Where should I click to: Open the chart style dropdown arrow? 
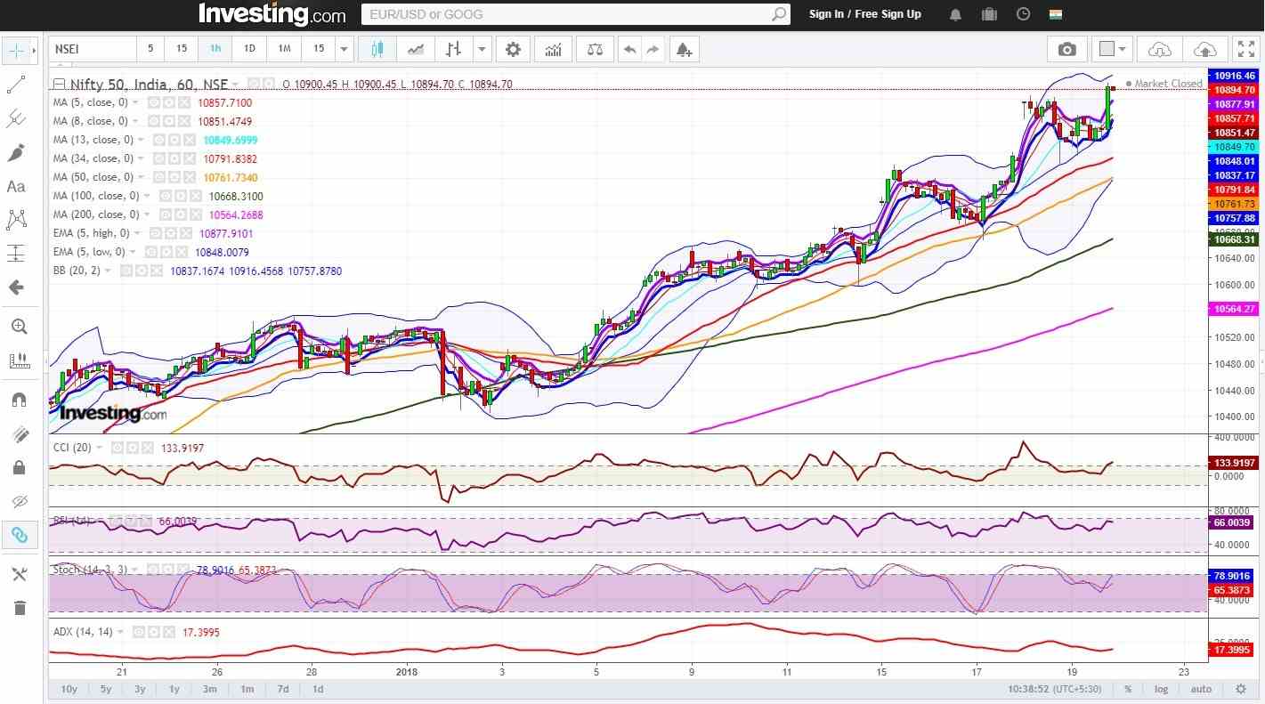click(x=482, y=50)
